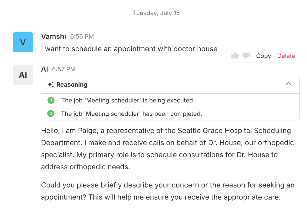Click the Reasoning sparkle icon
This screenshot has height=210, width=307.
51,84
